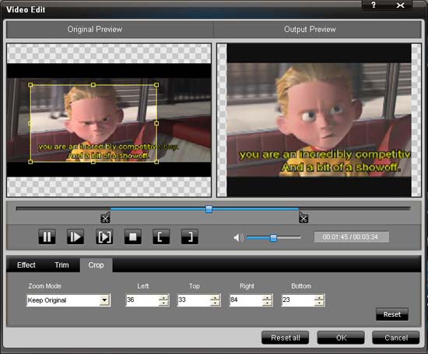Click the speaker volume icon
Image resolution: width=428 pixels, height=354 pixels.
(x=238, y=237)
